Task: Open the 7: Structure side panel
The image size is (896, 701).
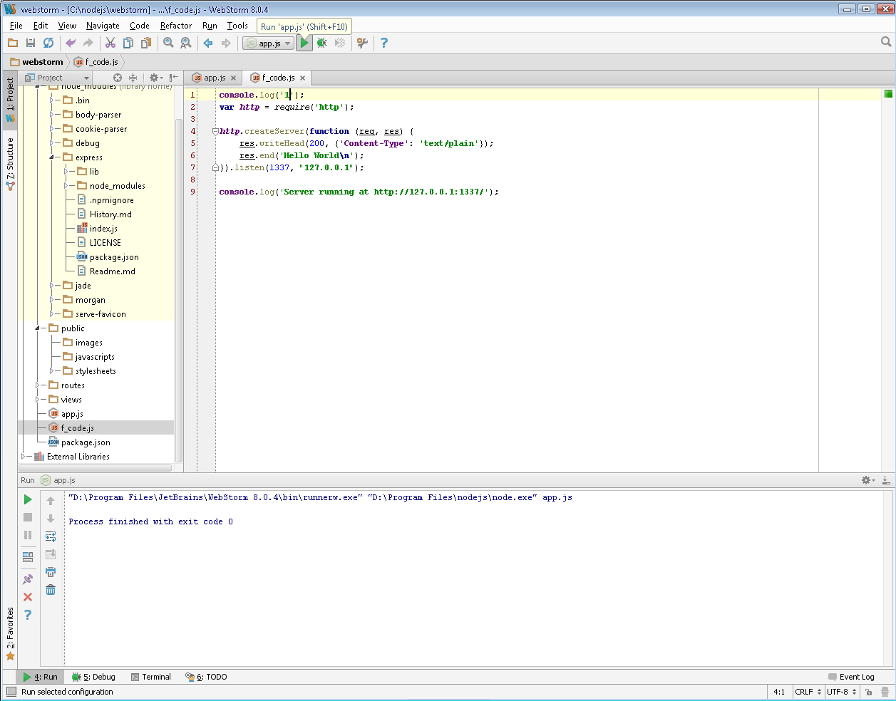Action: [x=10, y=164]
